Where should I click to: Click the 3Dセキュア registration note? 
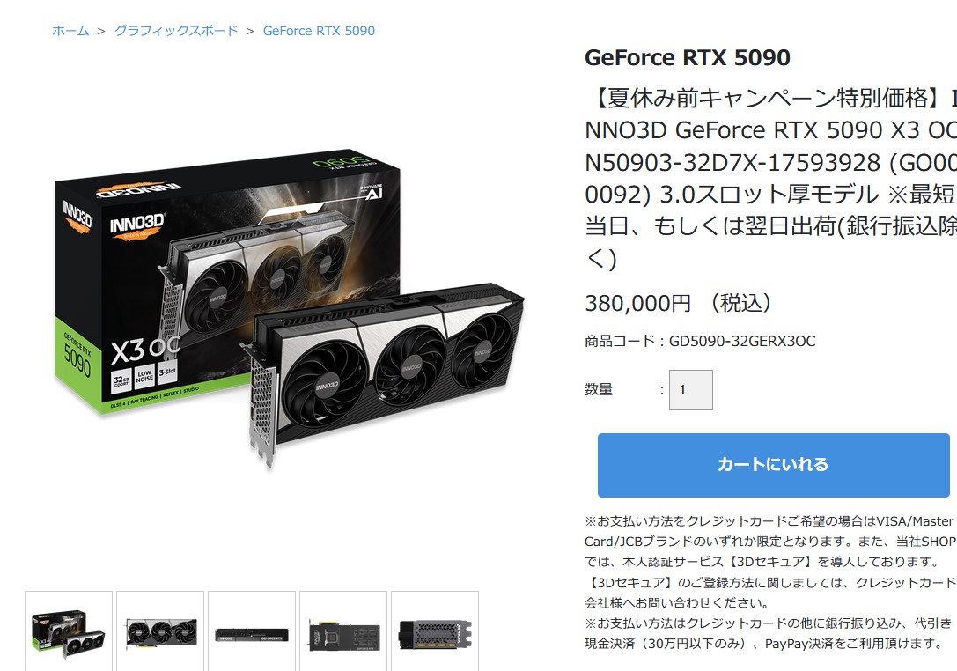770,593
